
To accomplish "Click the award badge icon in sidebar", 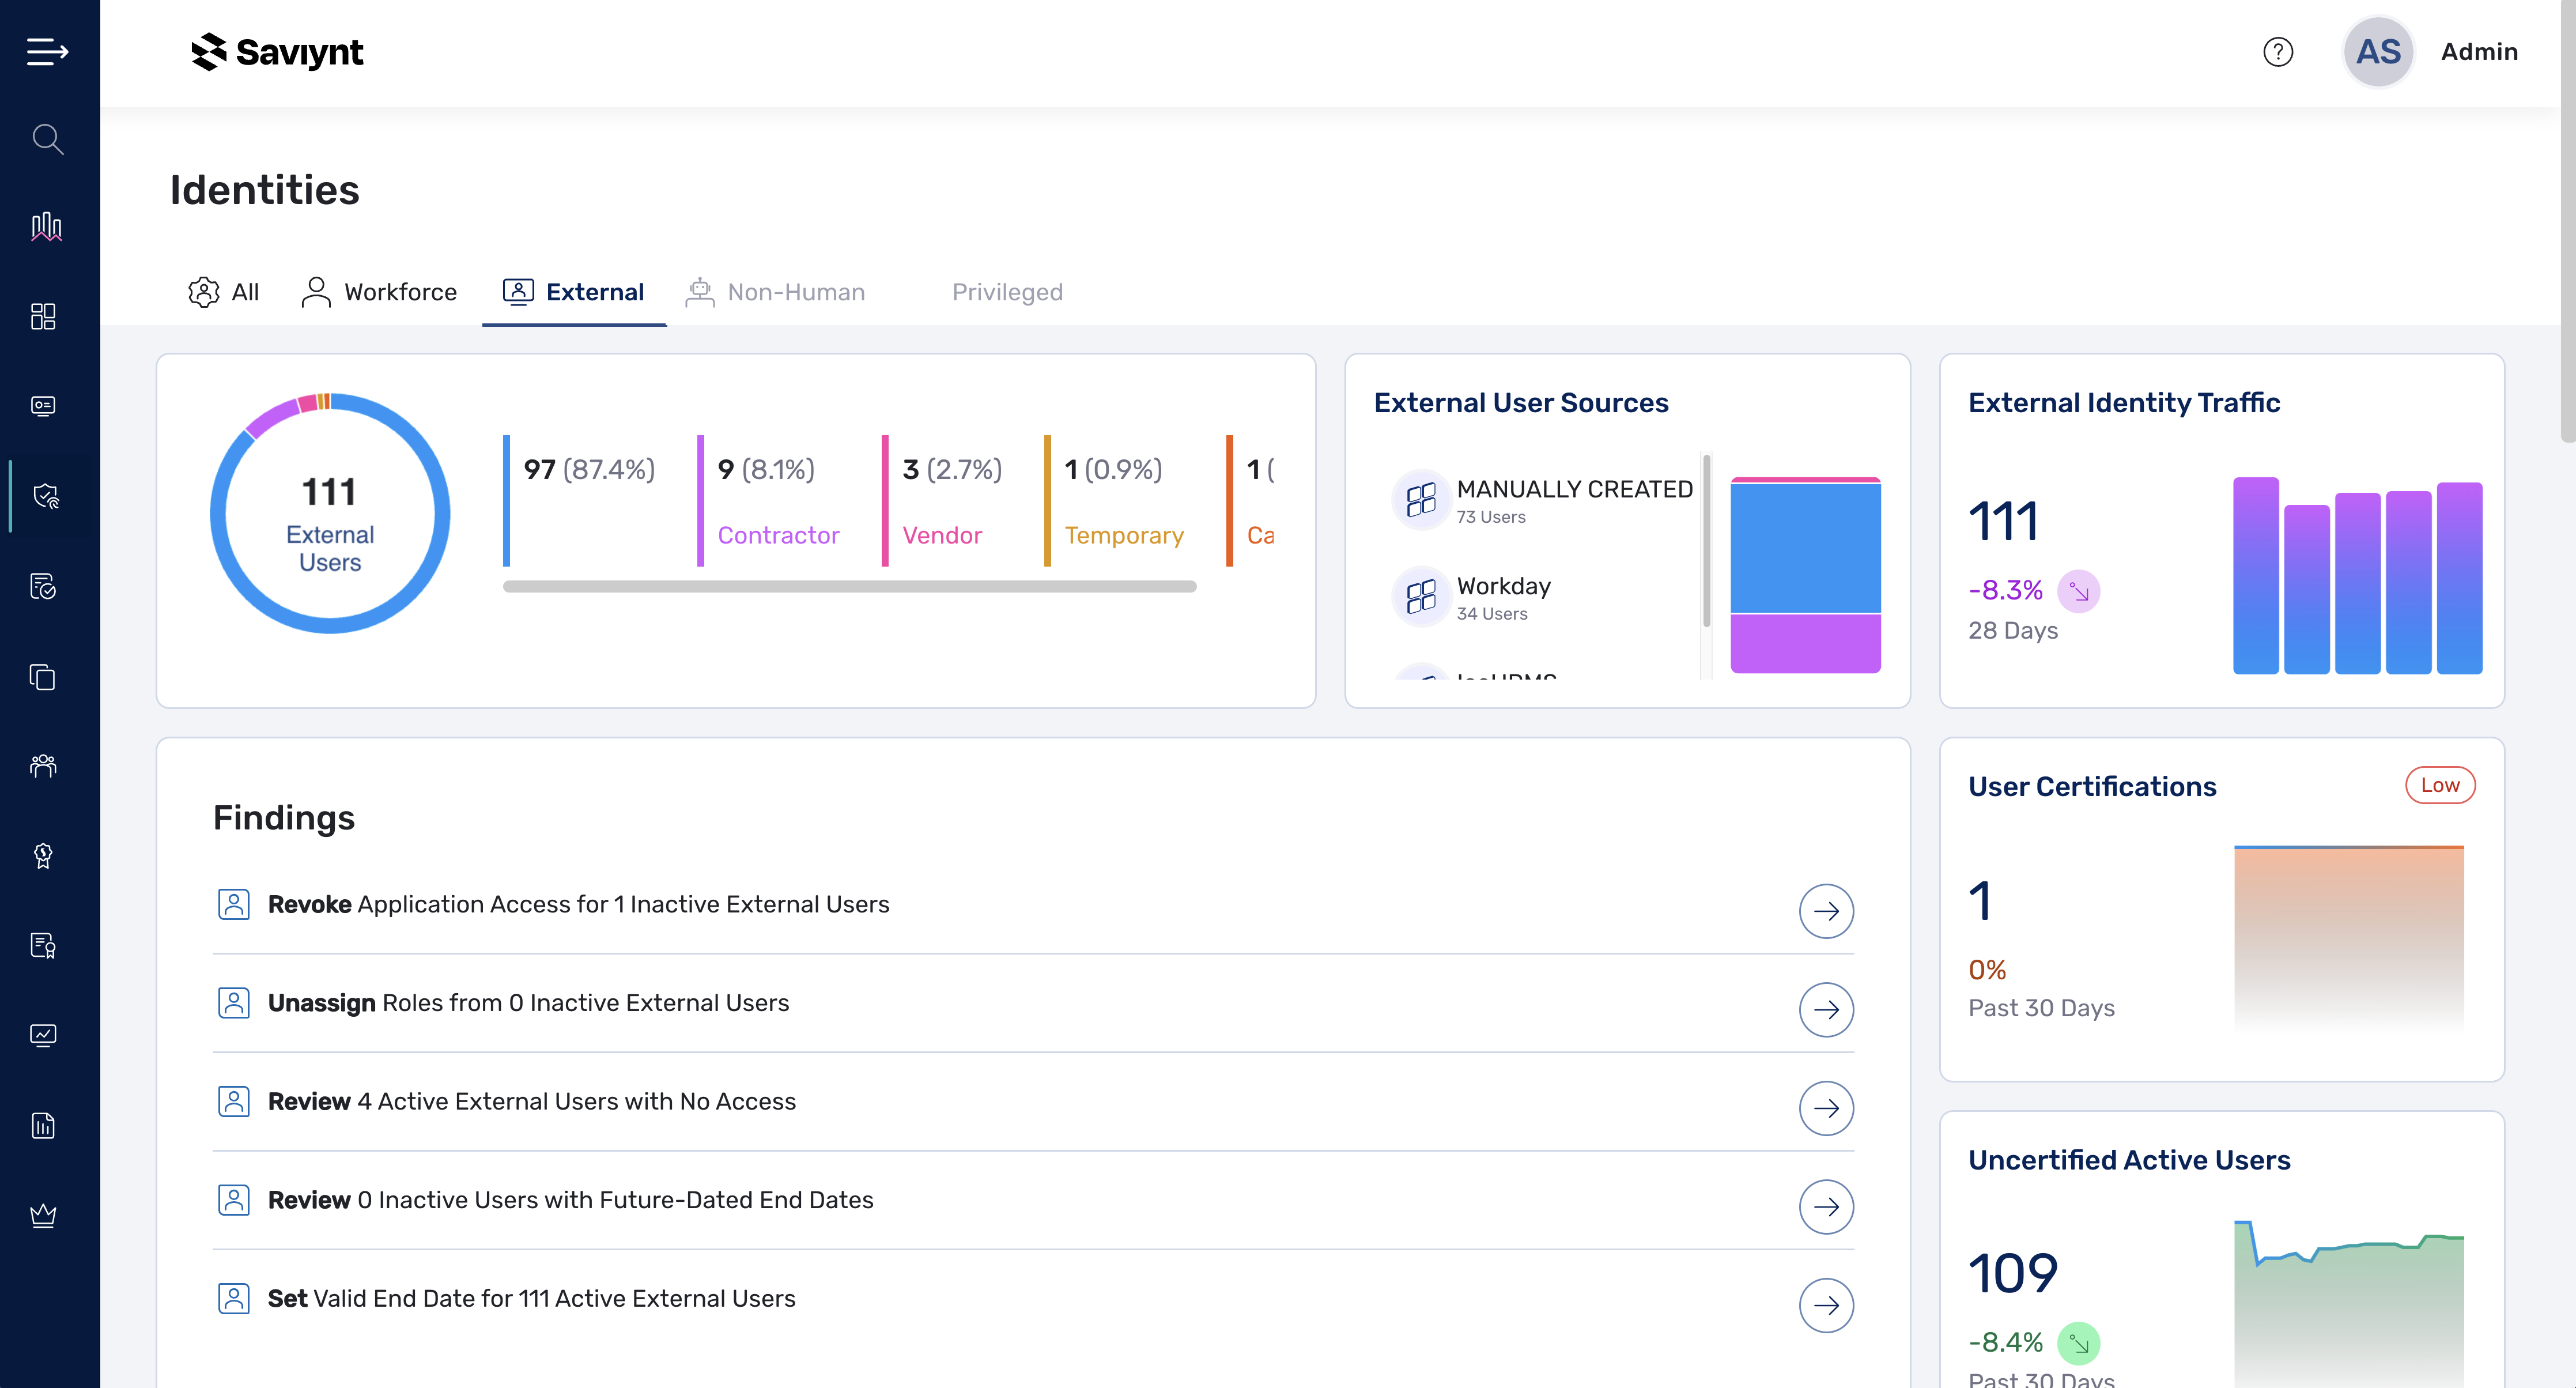I will click(x=43, y=855).
